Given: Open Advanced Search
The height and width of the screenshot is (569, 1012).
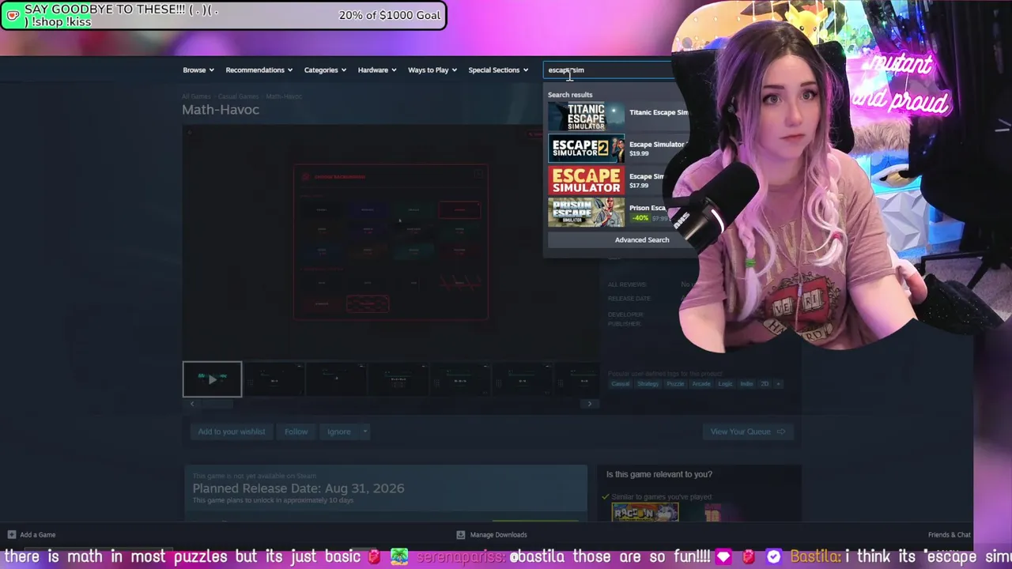Looking at the screenshot, I should 642,240.
